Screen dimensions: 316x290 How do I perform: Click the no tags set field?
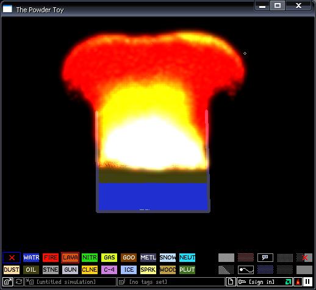coord(171,282)
